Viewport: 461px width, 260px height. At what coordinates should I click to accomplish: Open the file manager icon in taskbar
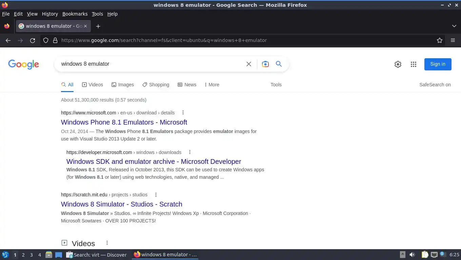click(49, 255)
